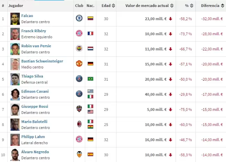The width and height of the screenshot is (226, 162).
Task: Open Giuseppe Rossi player link
Action: click(x=34, y=106)
